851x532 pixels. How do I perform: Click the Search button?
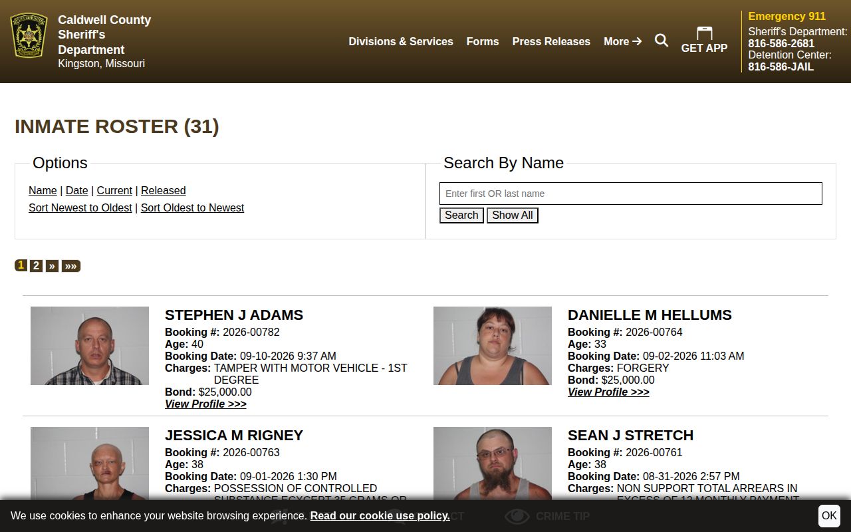coord(461,215)
